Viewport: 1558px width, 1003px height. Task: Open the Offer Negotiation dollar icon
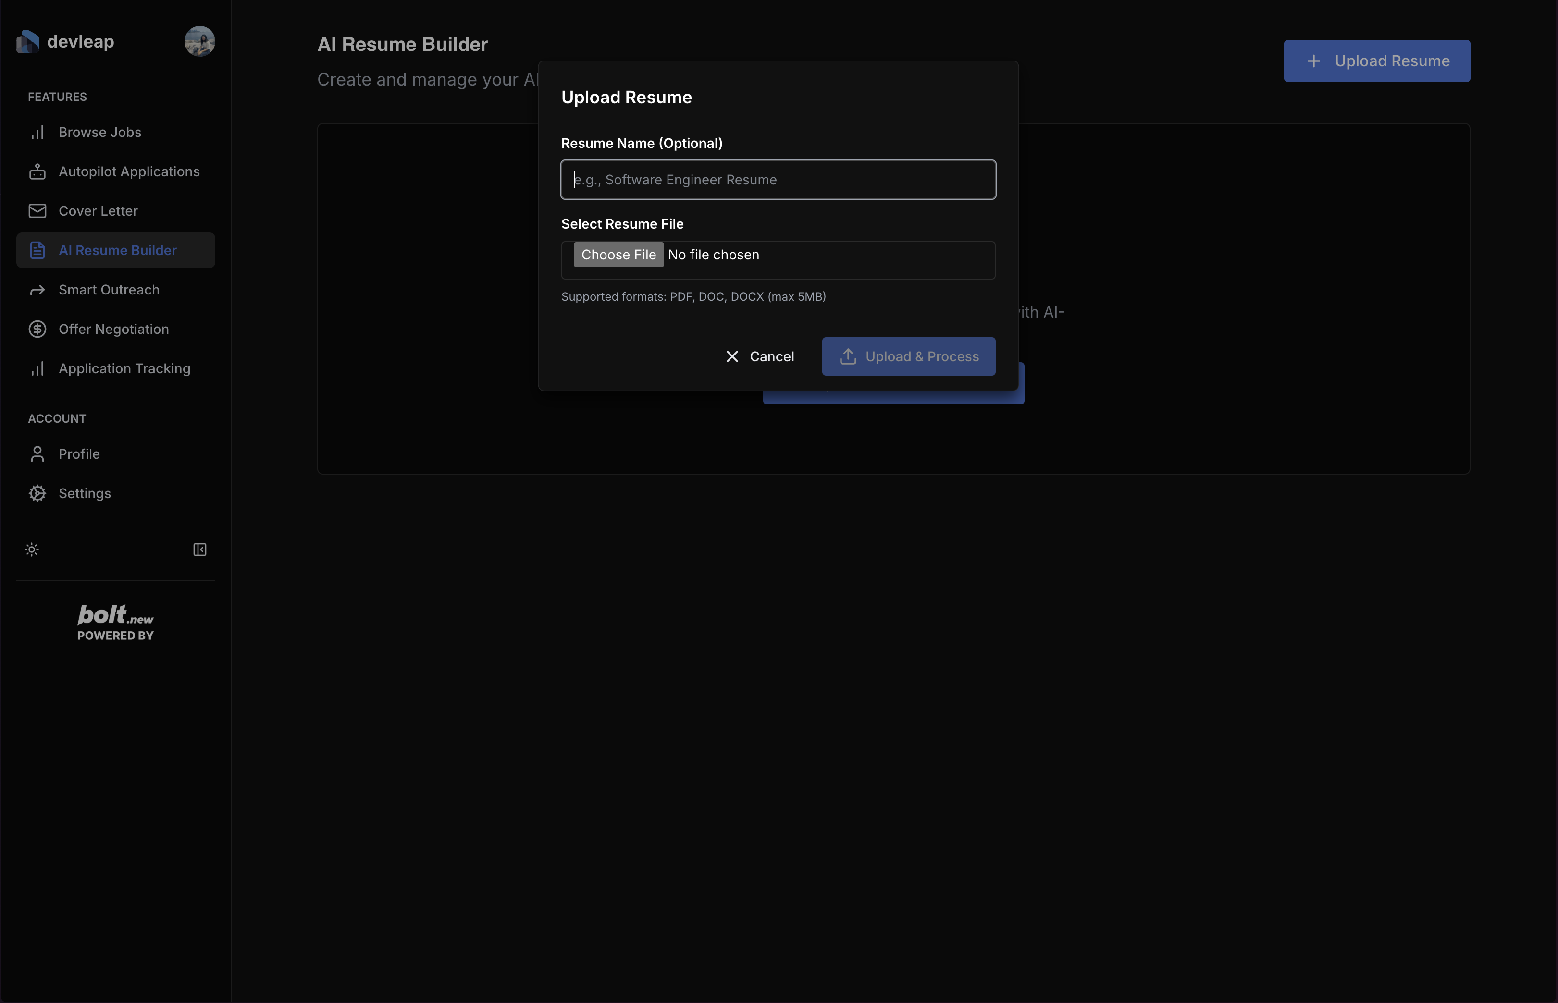[37, 330]
